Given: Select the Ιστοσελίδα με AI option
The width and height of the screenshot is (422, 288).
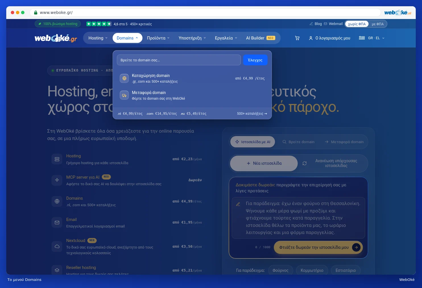Looking at the screenshot, I should point(253,142).
